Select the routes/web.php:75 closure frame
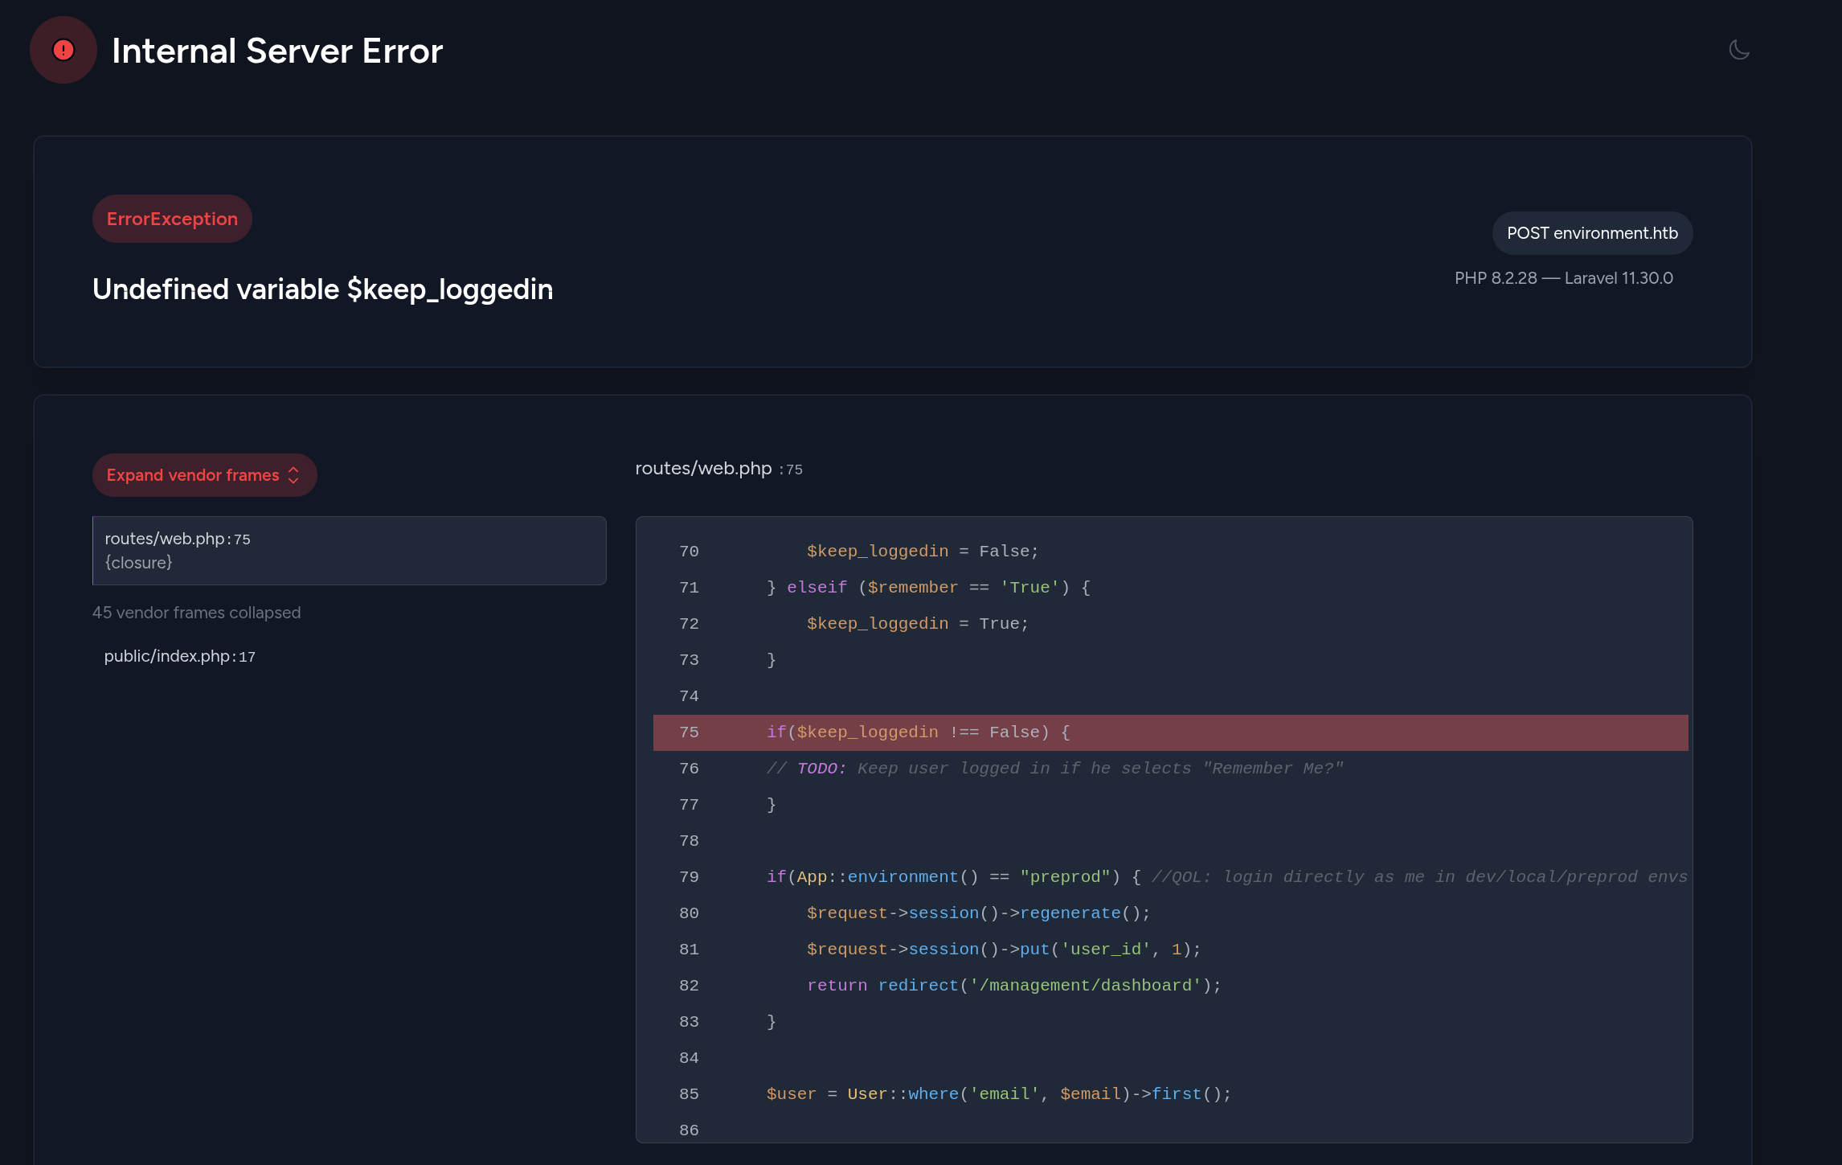Screen dimensions: 1842x1165 coord(349,551)
